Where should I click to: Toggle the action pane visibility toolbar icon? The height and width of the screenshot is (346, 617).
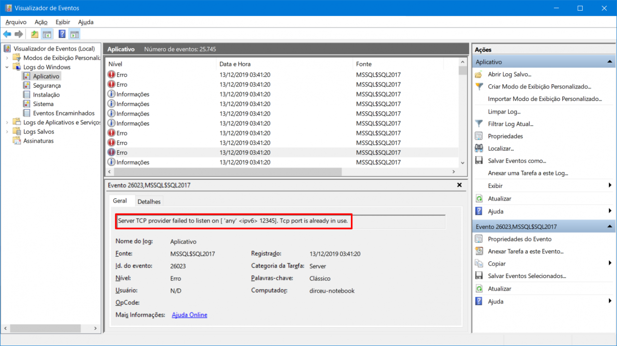coord(74,34)
